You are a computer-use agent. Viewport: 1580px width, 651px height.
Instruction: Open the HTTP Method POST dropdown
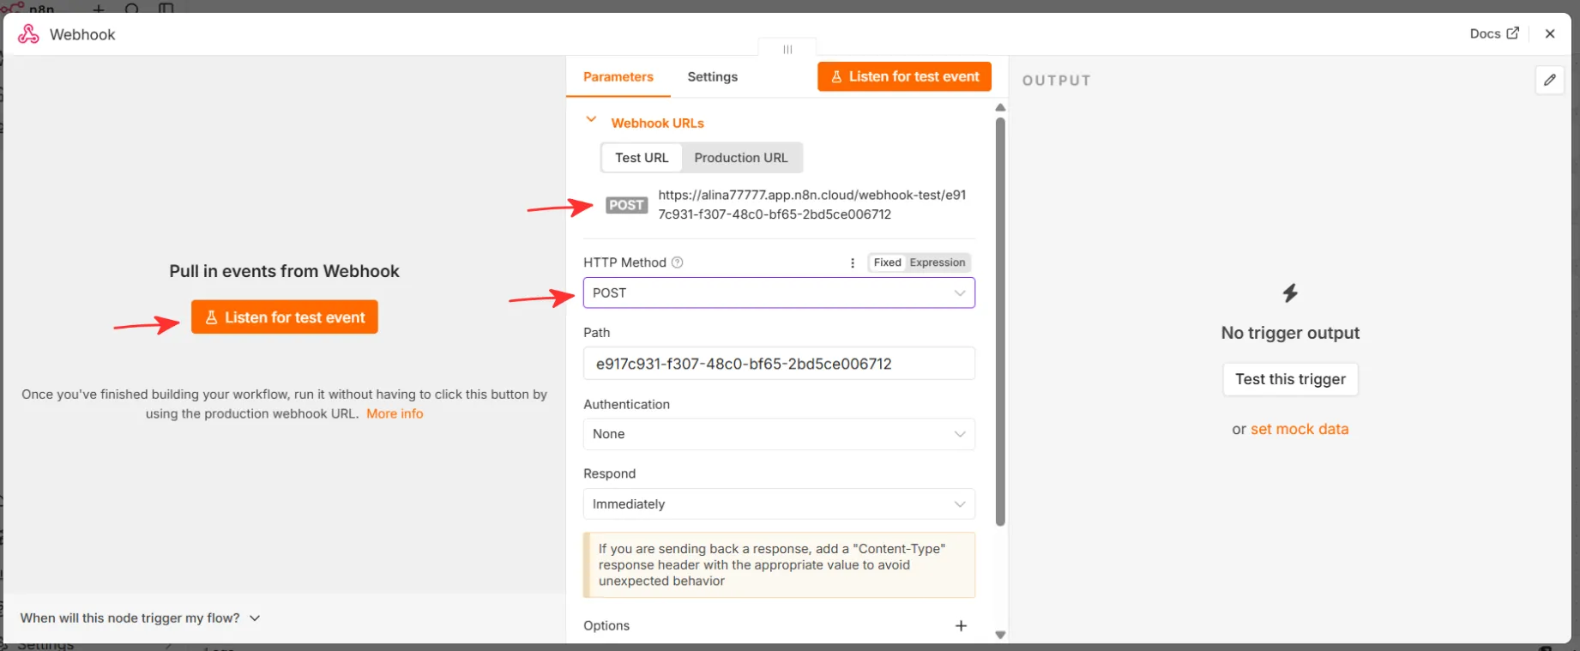click(779, 292)
